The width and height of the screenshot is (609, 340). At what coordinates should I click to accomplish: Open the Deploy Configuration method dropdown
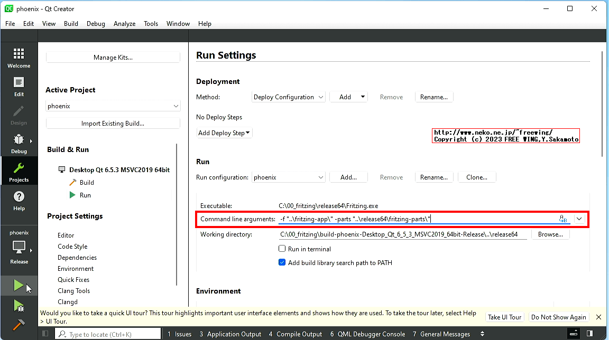tap(289, 97)
